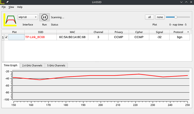The image size is (194, 114).
Task: Click the LinSSID logo graphic
Action: 10,19
